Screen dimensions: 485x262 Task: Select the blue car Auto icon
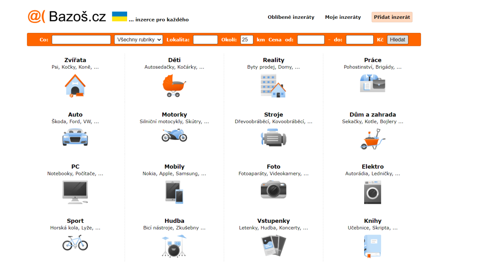click(75, 137)
